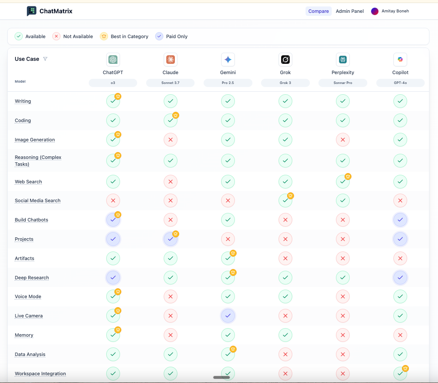
Task: Click the Web Search use case link
Action: pyautogui.click(x=28, y=182)
